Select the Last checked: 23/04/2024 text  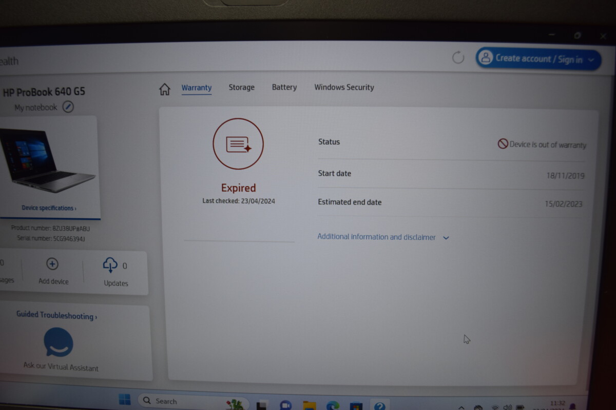[x=239, y=201]
